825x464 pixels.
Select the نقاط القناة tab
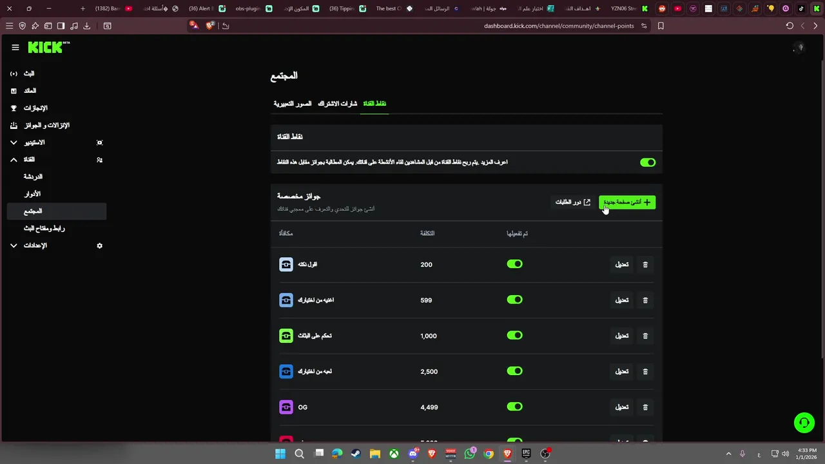pyautogui.click(x=374, y=104)
